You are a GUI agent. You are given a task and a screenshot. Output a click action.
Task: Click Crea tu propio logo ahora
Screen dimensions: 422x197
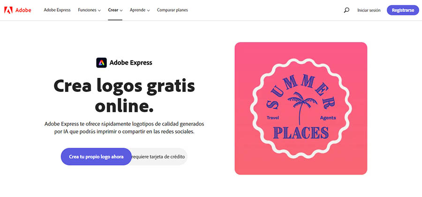pyautogui.click(x=96, y=157)
